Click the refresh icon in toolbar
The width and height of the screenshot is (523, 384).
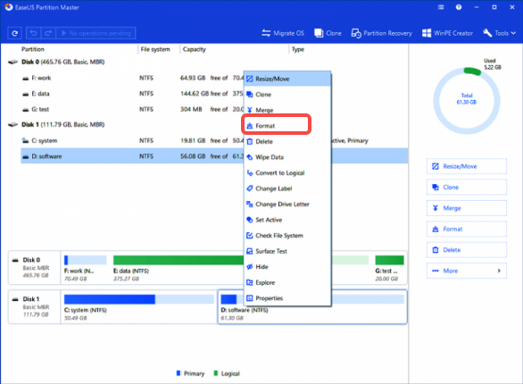click(14, 33)
